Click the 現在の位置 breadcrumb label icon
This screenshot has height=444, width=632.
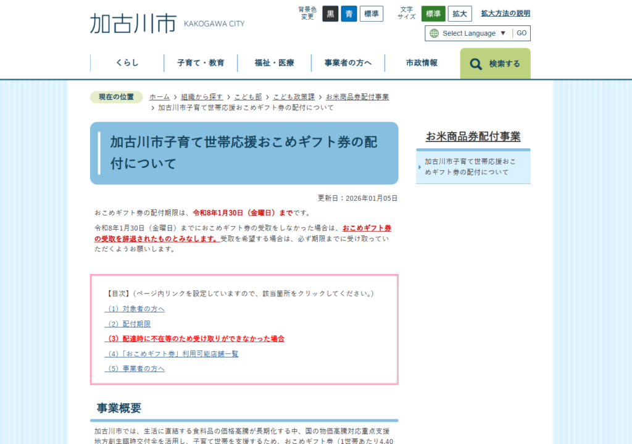point(116,97)
